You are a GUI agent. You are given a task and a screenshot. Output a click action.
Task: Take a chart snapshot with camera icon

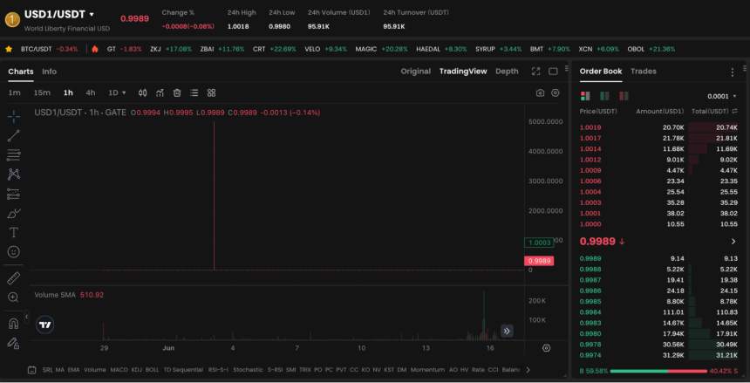pyautogui.click(x=540, y=92)
